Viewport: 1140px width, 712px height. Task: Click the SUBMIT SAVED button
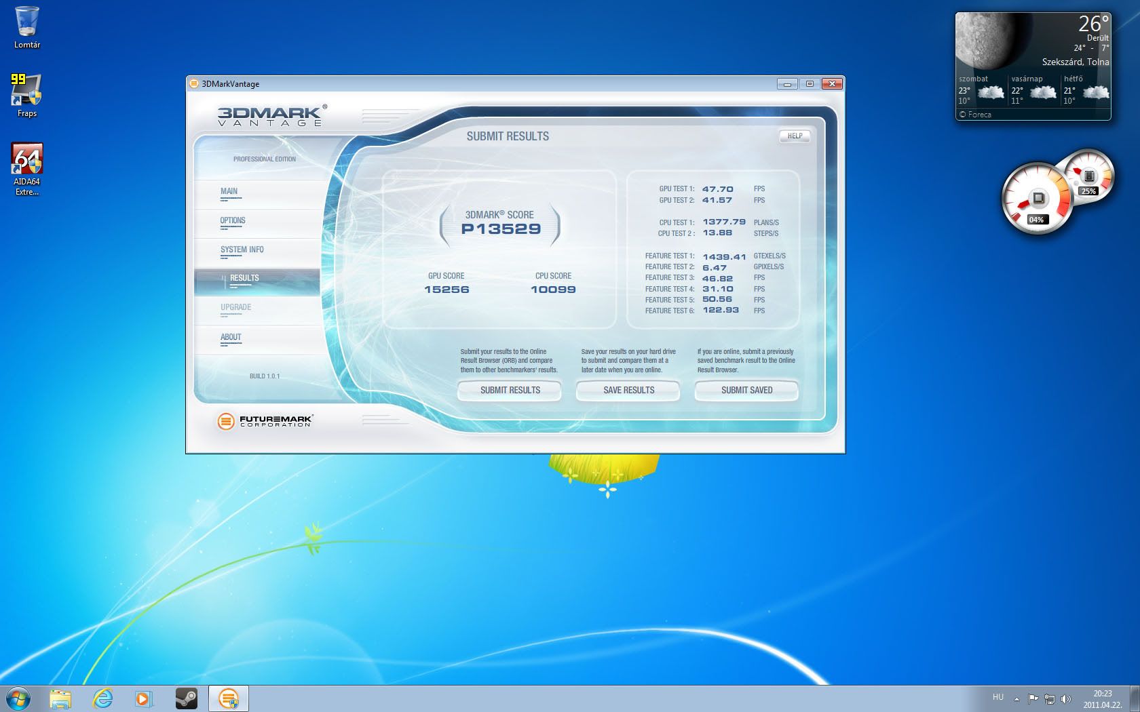pyautogui.click(x=746, y=391)
